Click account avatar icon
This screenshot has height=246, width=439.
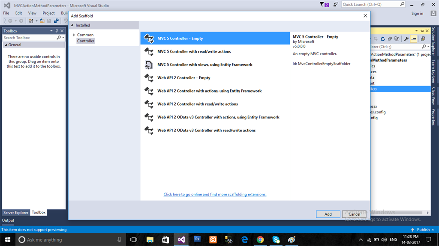coord(433,13)
